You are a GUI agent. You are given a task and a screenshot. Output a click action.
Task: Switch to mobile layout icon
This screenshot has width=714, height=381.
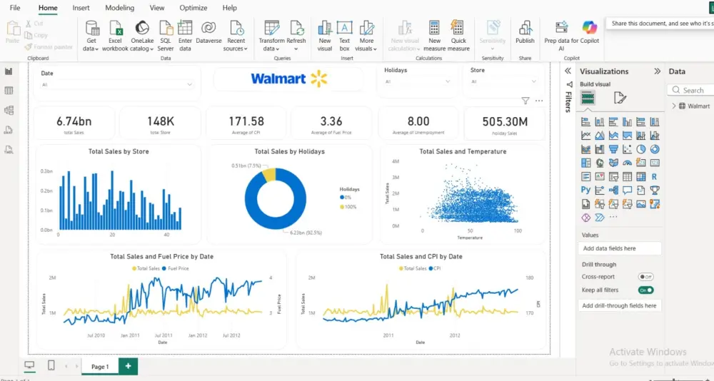(51, 365)
